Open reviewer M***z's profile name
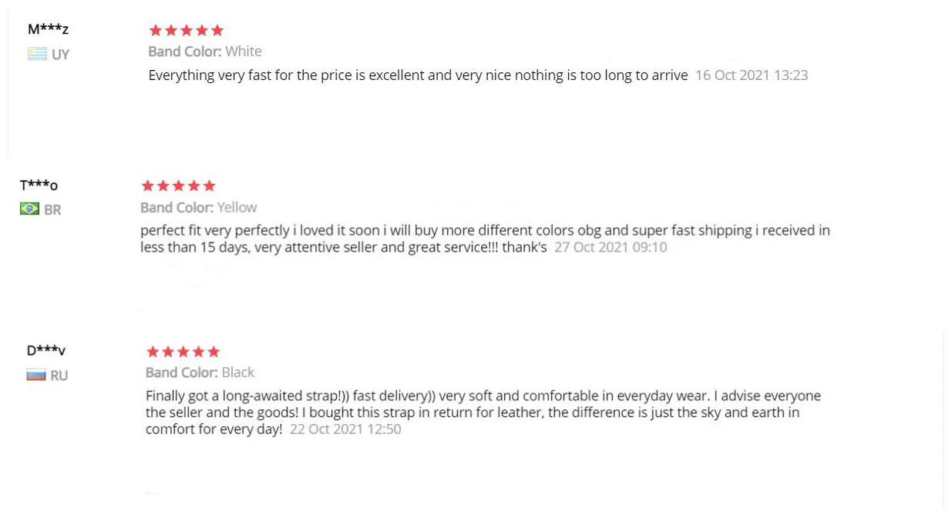The image size is (952, 518). coord(48,29)
